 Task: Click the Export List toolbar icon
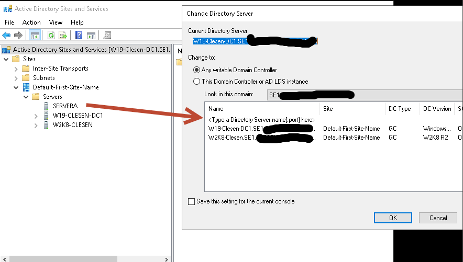pos(63,36)
